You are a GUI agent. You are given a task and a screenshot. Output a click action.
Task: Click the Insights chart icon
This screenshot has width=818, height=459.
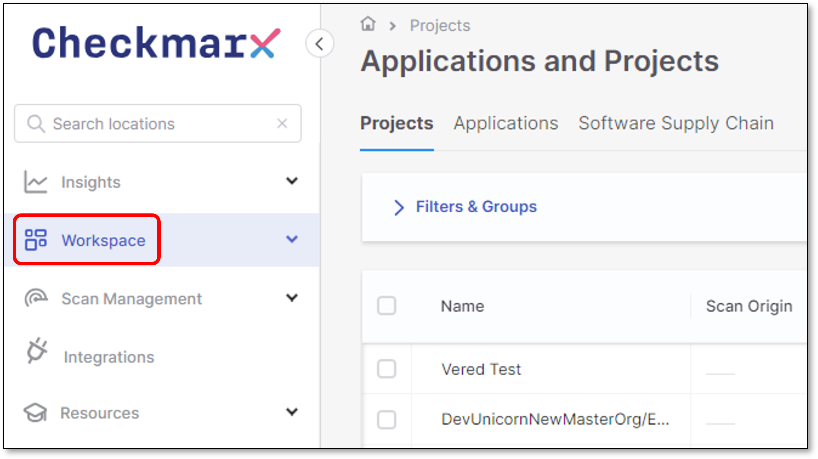(35, 182)
